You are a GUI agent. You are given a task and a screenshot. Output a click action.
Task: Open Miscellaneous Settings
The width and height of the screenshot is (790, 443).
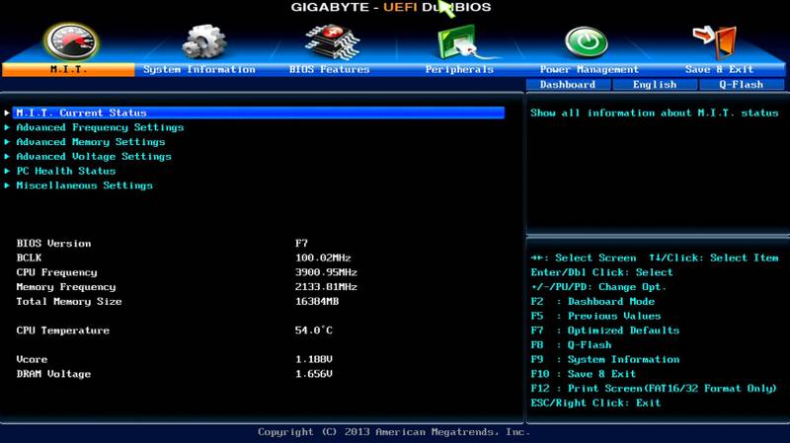(84, 185)
